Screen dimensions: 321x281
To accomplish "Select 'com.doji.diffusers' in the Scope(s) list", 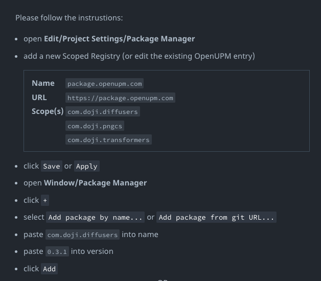I will 102,111.
